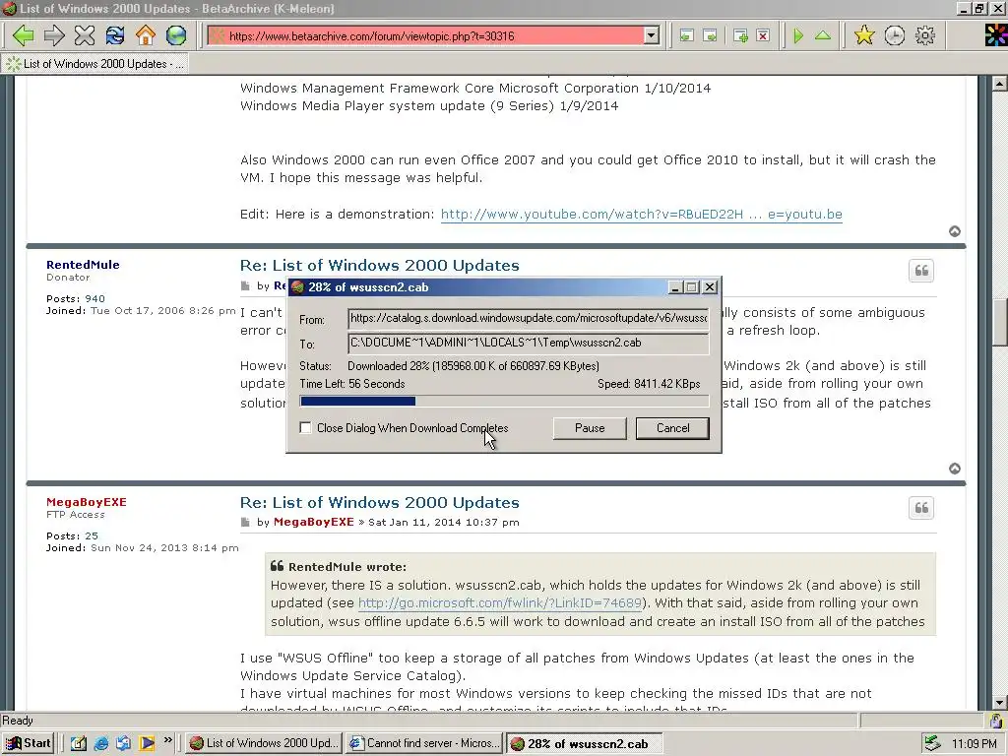Reload the page with the refresh icon
The image size is (1008, 756).
point(115,35)
